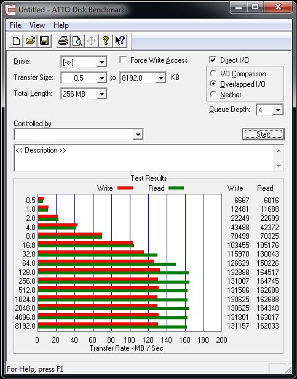Click the write value 103455
This screenshot has height=379, width=297.
pyautogui.click(x=239, y=245)
